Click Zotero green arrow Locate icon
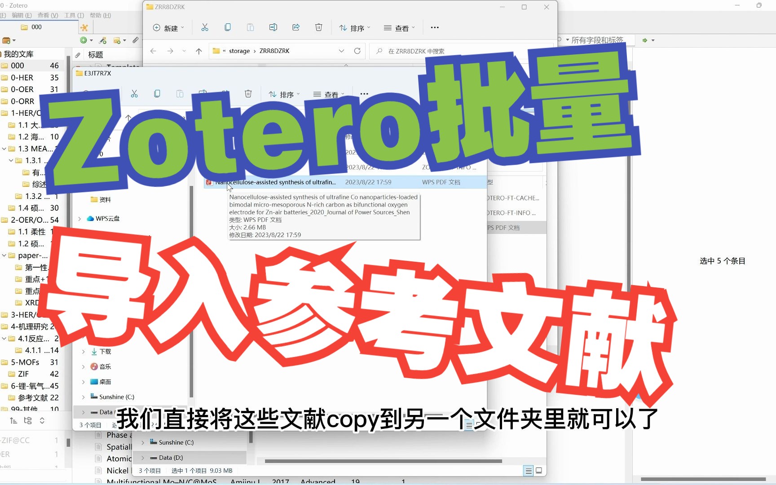 click(648, 40)
